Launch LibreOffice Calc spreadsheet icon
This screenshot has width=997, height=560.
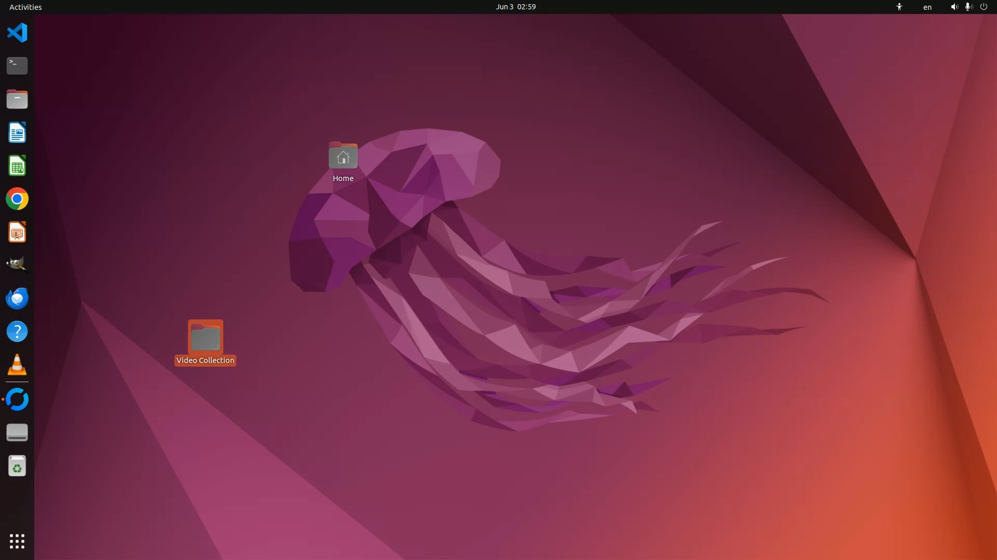(x=17, y=166)
